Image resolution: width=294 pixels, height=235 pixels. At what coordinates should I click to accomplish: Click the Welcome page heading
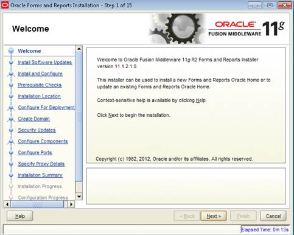30,29
